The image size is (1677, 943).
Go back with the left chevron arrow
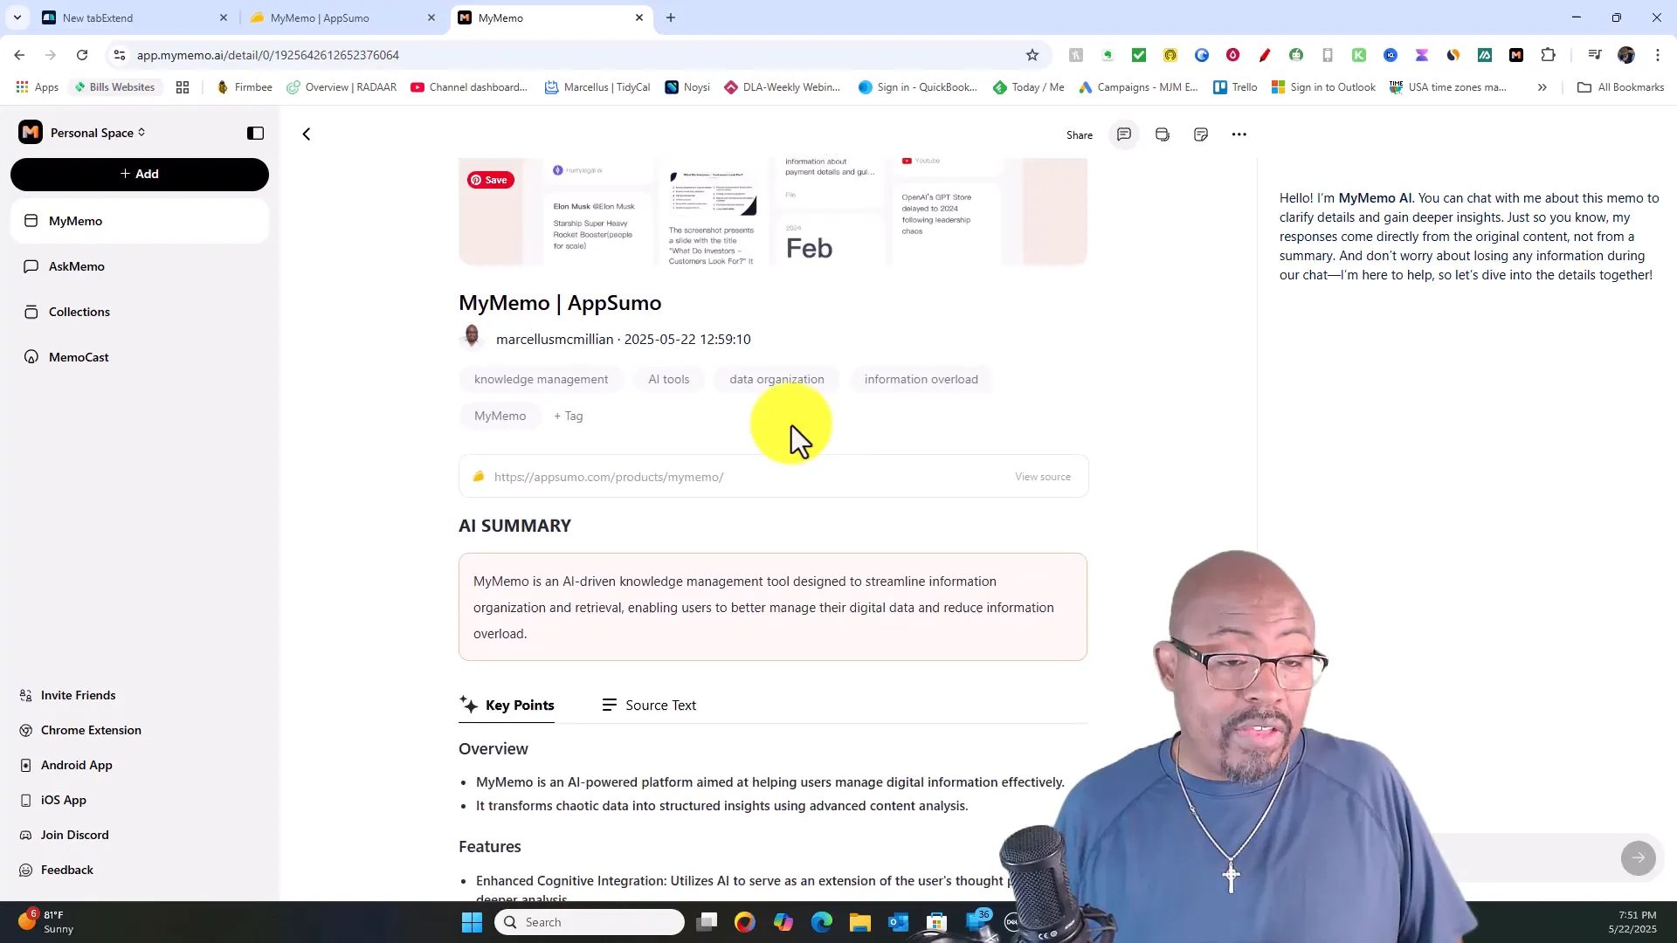point(307,134)
